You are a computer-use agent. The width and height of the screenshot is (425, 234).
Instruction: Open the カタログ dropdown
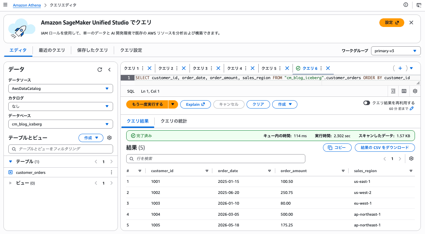tap(61, 106)
